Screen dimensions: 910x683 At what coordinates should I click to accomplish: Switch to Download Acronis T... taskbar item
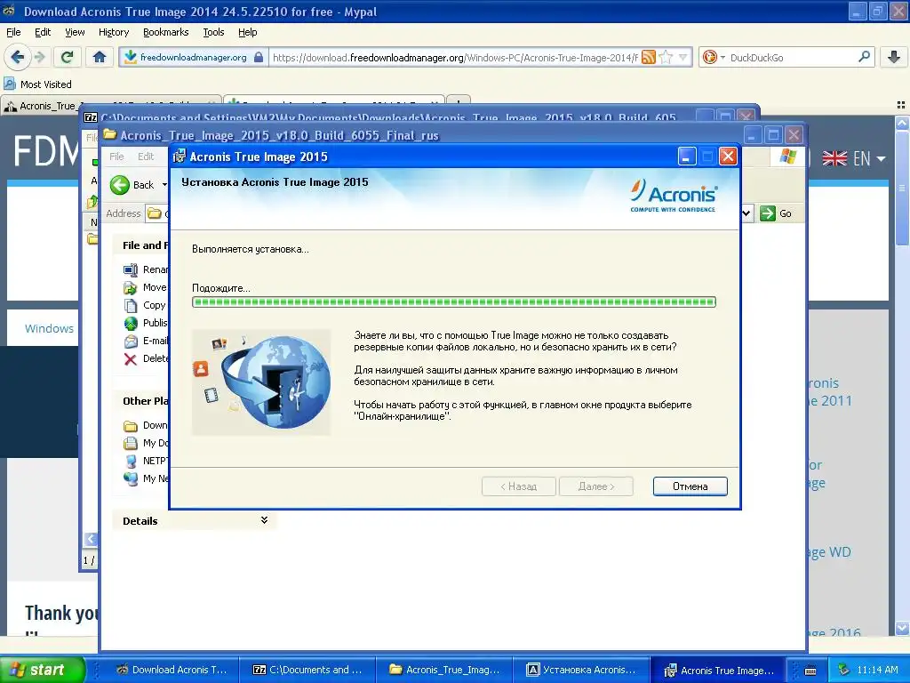[x=172, y=670]
